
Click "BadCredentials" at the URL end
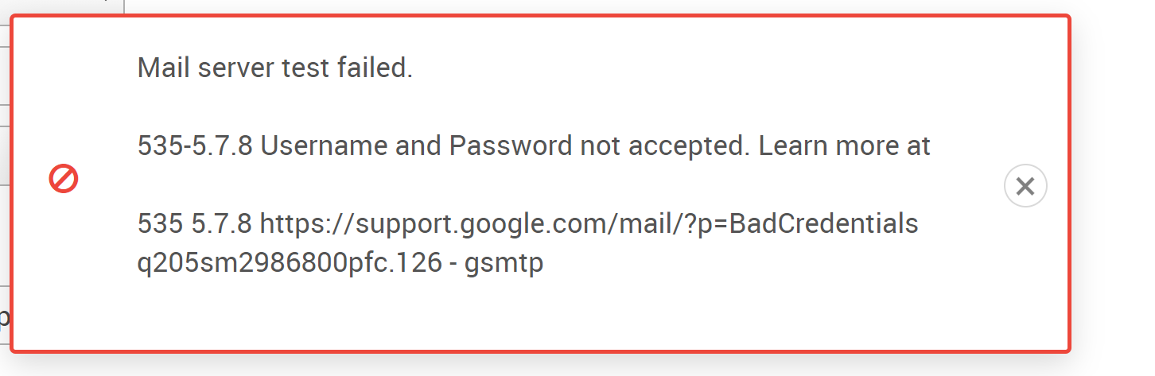click(824, 224)
